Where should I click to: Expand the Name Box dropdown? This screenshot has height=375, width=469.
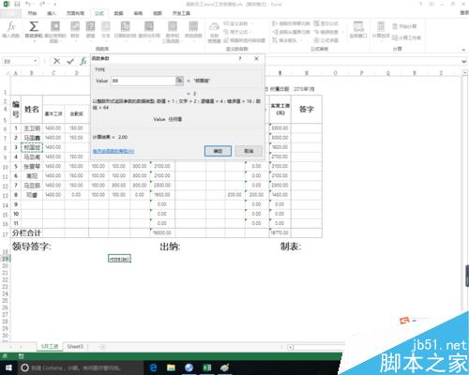click(36, 61)
